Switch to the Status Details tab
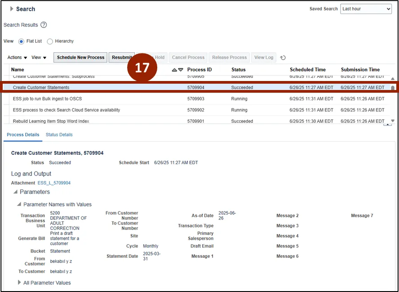Viewport: 399px width, 292px height. click(x=59, y=135)
